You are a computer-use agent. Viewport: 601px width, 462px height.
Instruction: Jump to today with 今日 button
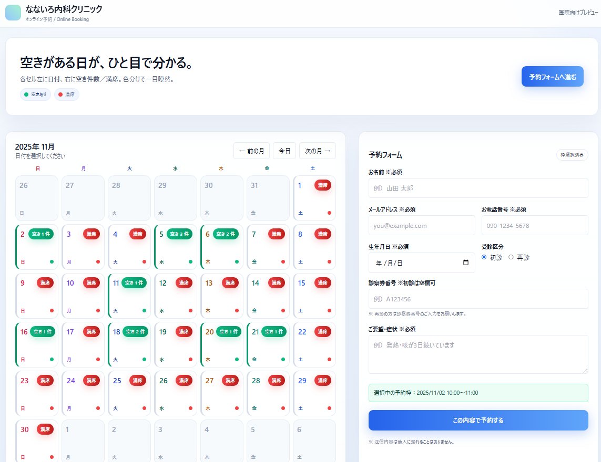tap(284, 151)
